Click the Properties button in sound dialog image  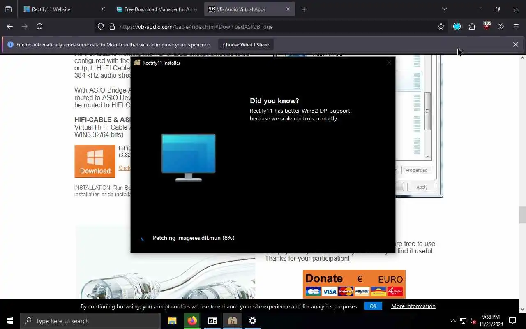[416, 170]
